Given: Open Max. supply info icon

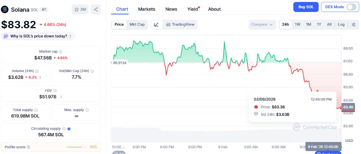Looking at the screenshot, I should 87,110.
